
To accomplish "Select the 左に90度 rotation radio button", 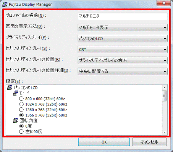I will click(21, 131).
